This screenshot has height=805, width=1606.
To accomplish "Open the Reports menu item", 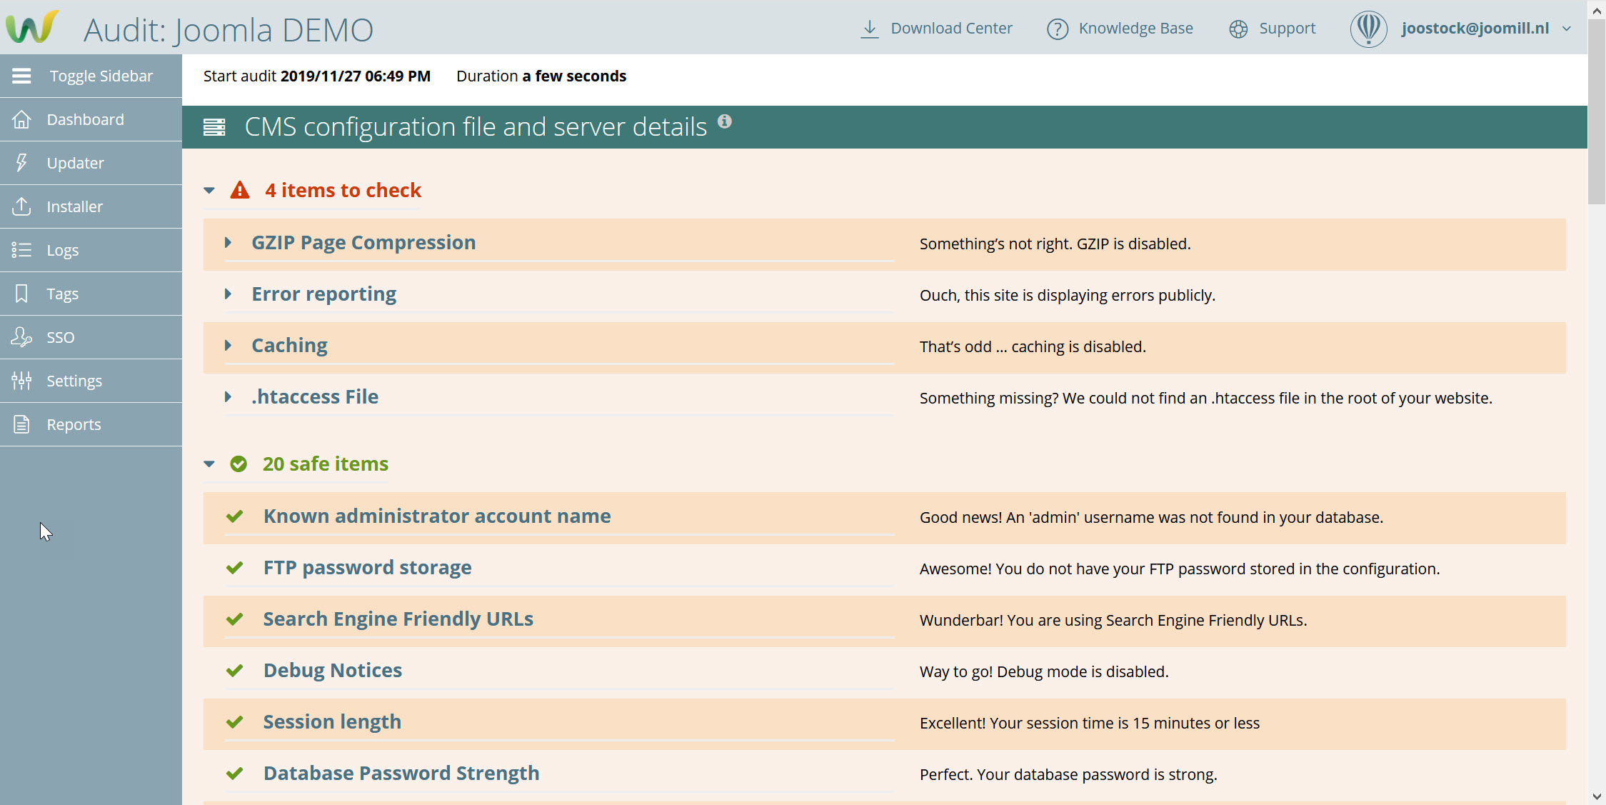I will pos(74,424).
